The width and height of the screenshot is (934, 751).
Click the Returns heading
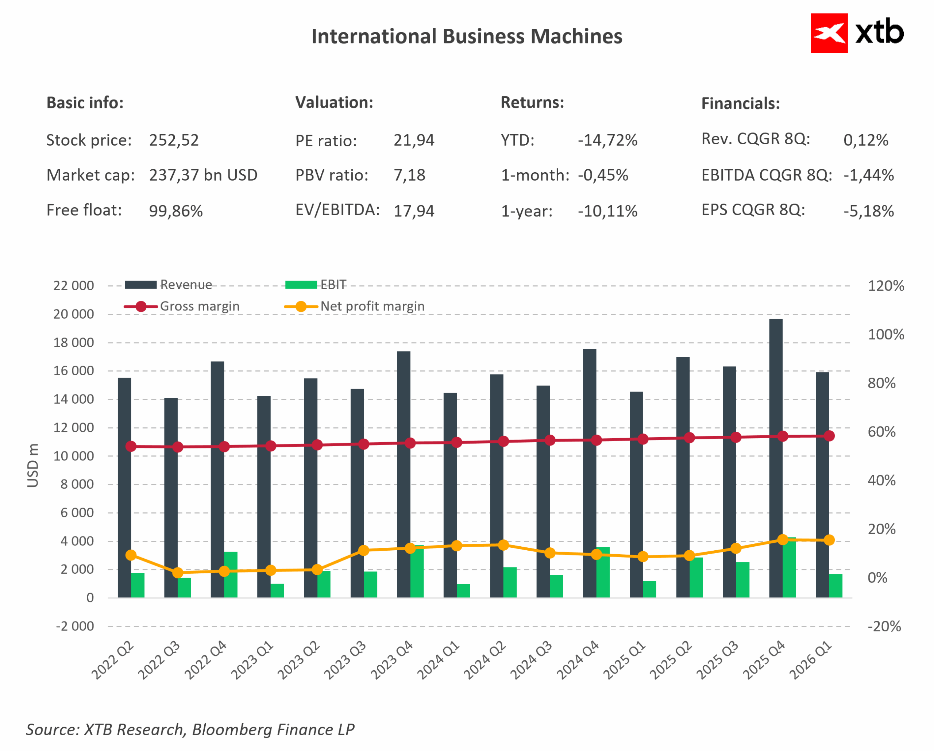pos(532,102)
